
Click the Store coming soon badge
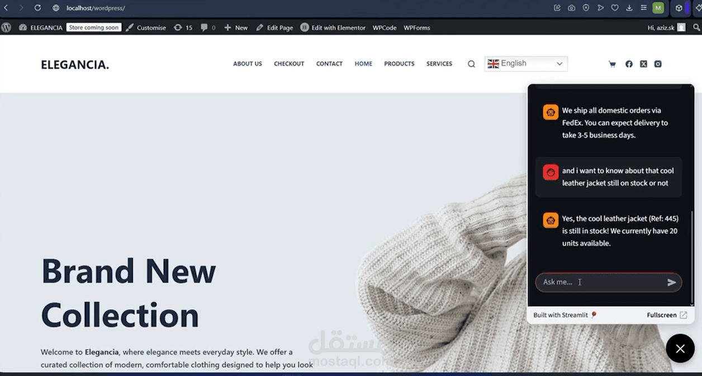[x=94, y=27]
